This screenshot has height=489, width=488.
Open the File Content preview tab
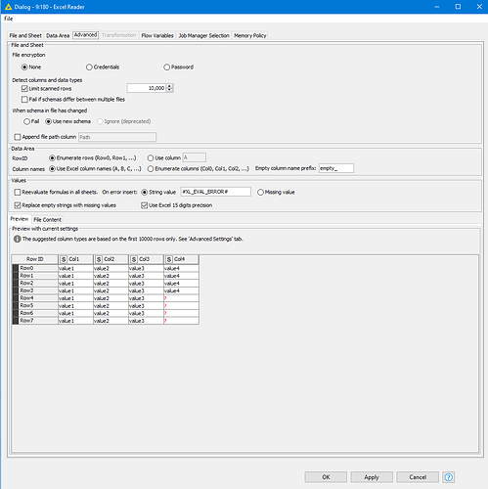click(x=47, y=220)
